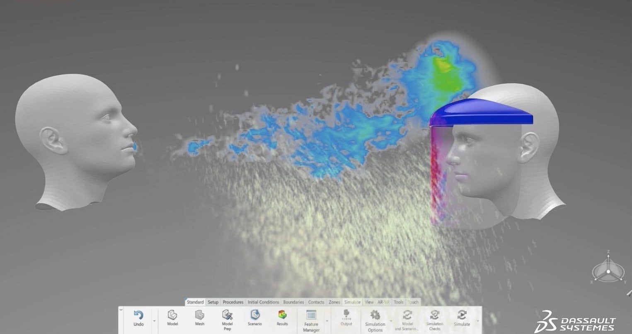Collapse the action bar with left chevron

[x=121, y=310]
